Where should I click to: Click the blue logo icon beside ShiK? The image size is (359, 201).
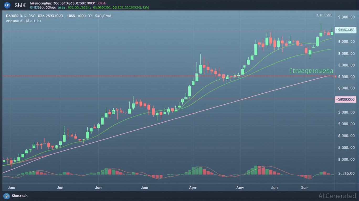pos(7,5)
